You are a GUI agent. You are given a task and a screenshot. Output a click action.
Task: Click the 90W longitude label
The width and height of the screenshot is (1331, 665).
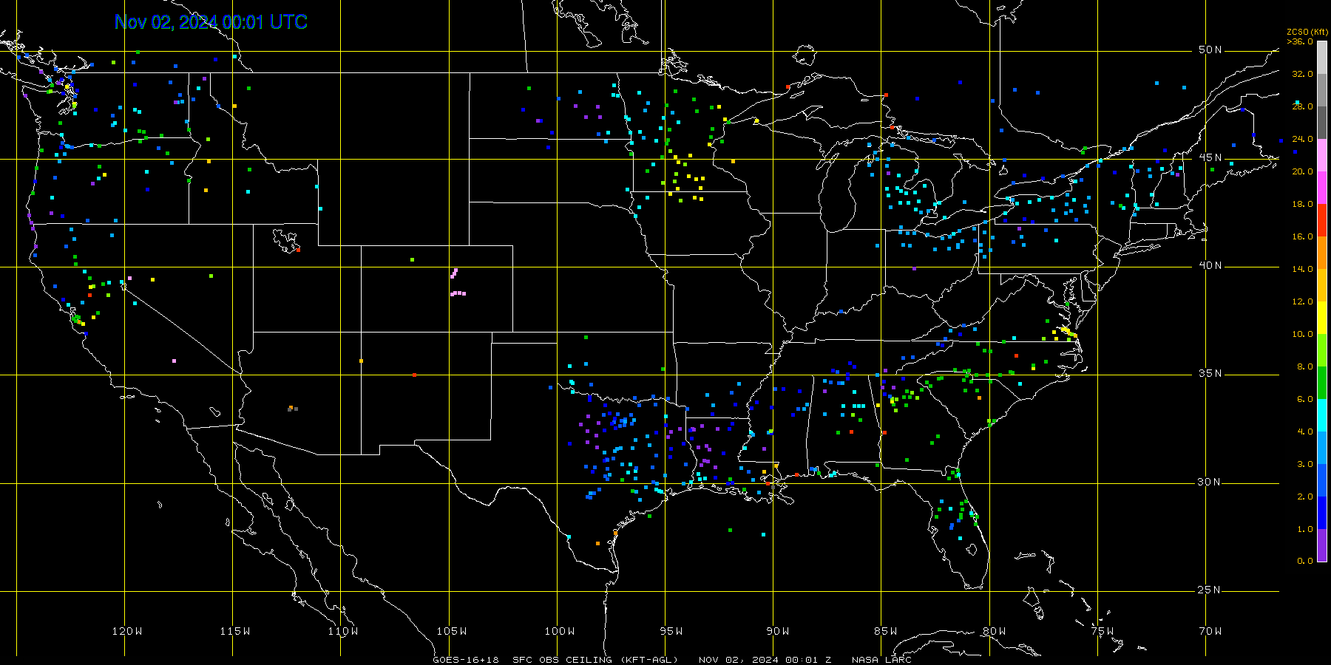[778, 631]
